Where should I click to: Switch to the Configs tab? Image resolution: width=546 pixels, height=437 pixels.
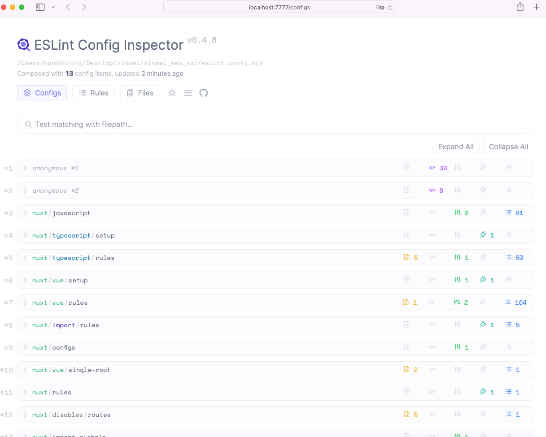(x=42, y=93)
